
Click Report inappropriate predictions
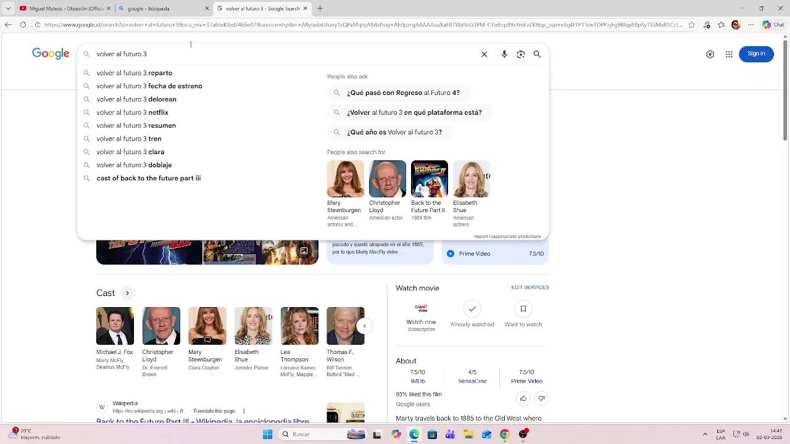[x=507, y=237]
